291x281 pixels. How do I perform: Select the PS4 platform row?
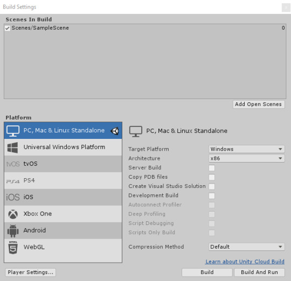[63, 180]
